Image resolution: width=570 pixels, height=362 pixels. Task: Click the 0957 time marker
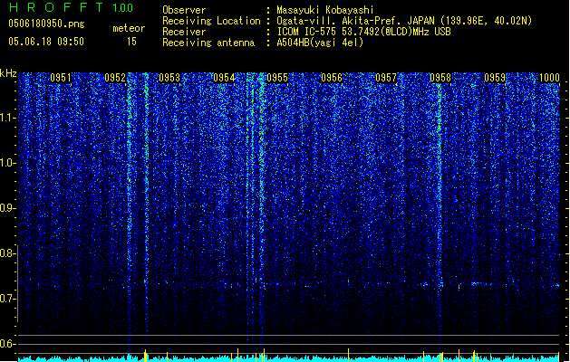pos(386,78)
